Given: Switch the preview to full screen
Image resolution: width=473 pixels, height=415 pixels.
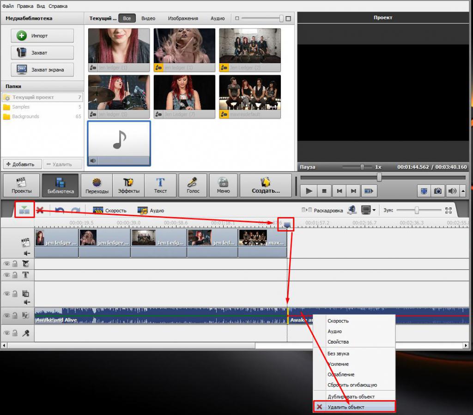Looking at the screenshot, I should 424,191.
